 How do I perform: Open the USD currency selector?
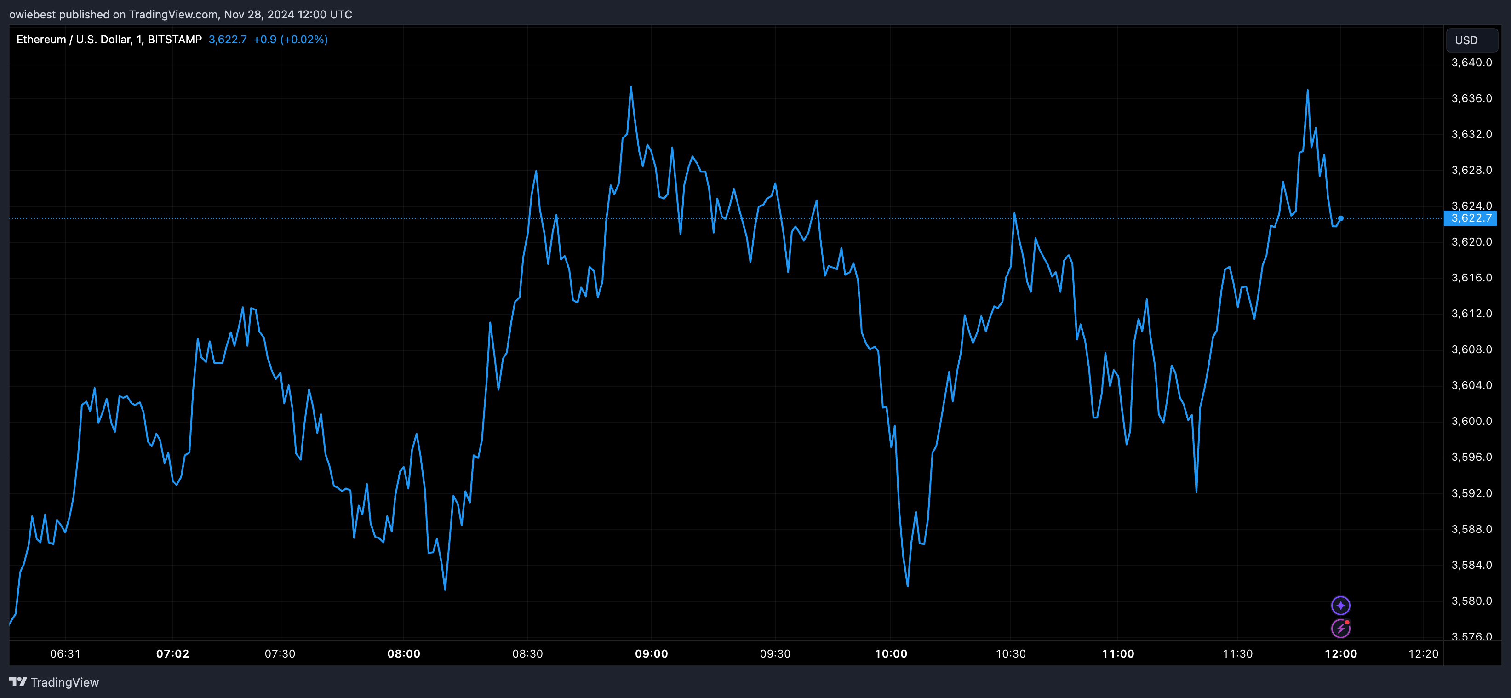1472,40
